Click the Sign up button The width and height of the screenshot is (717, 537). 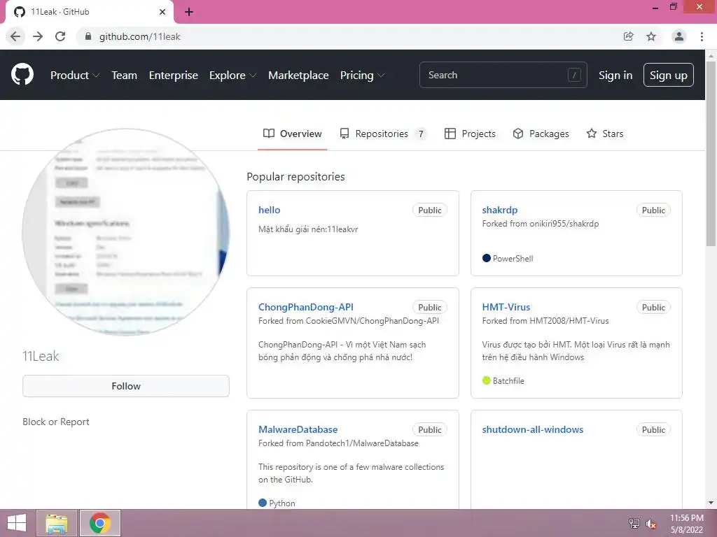pos(668,75)
